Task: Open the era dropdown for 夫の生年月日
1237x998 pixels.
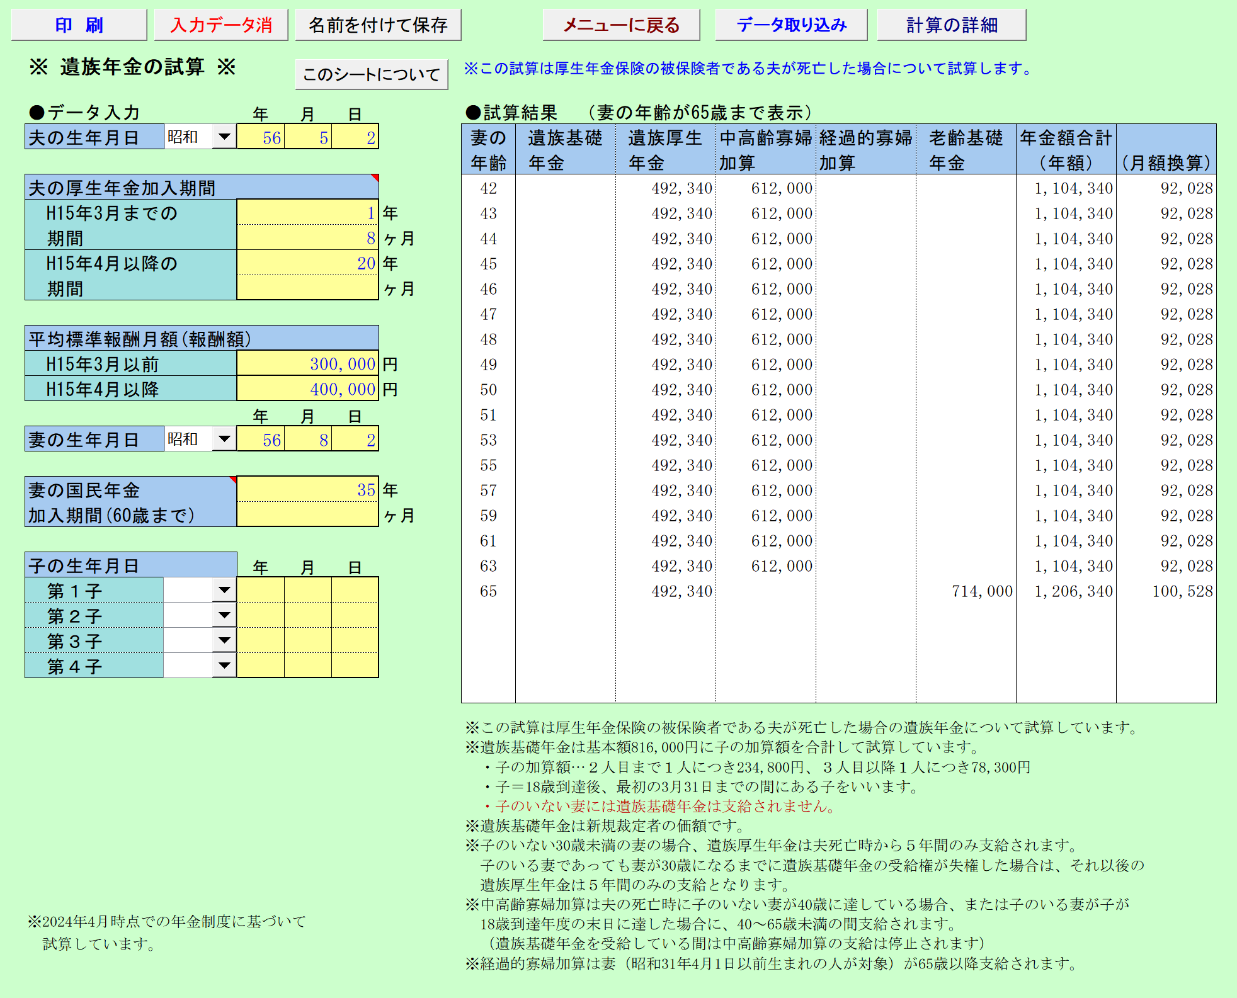Action: 224,137
